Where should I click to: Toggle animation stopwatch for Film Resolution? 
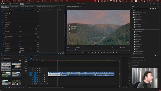pyautogui.click(x=5, y=36)
